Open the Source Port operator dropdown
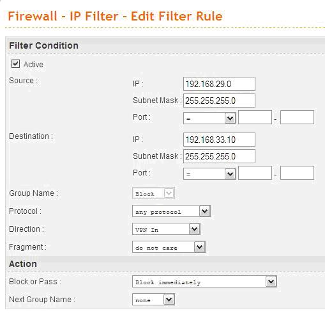The height and width of the screenshot is (315, 325). tap(209, 118)
